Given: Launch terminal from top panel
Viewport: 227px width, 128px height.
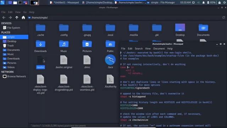Looking at the screenshot, I should [20, 2].
